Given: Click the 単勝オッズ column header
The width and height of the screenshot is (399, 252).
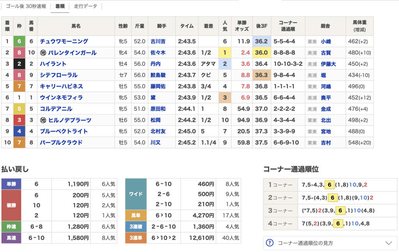Looking at the screenshot, I should 242,26.
